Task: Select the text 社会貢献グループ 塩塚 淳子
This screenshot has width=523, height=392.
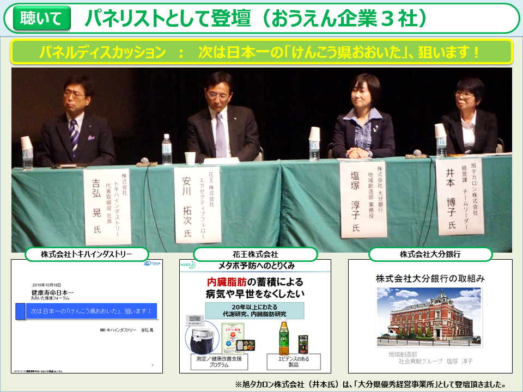Action: pos(436,361)
